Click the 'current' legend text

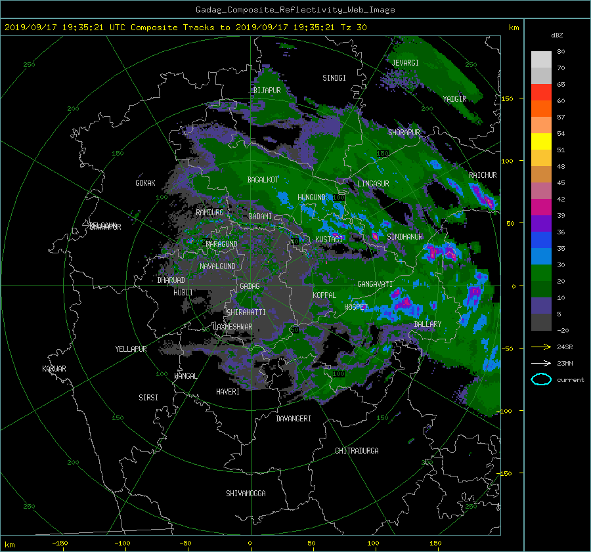(x=570, y=380)
